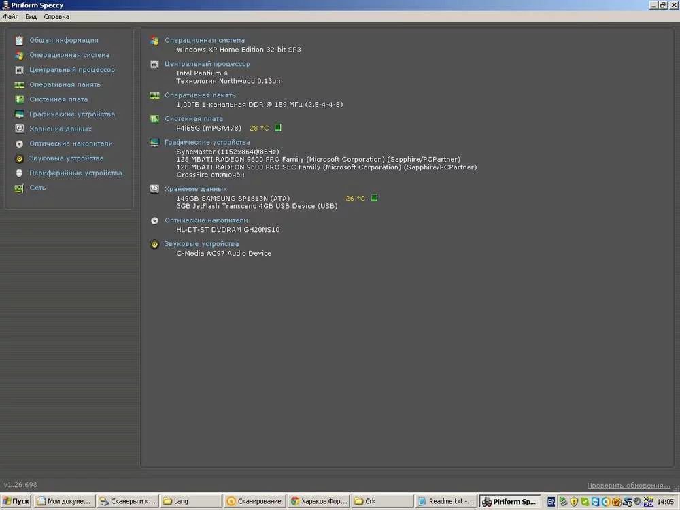Screen dimensions: 680x510
Task: Click the hard drive icon in summary pane
Action: pyautogui.click(x=154, y=188)
